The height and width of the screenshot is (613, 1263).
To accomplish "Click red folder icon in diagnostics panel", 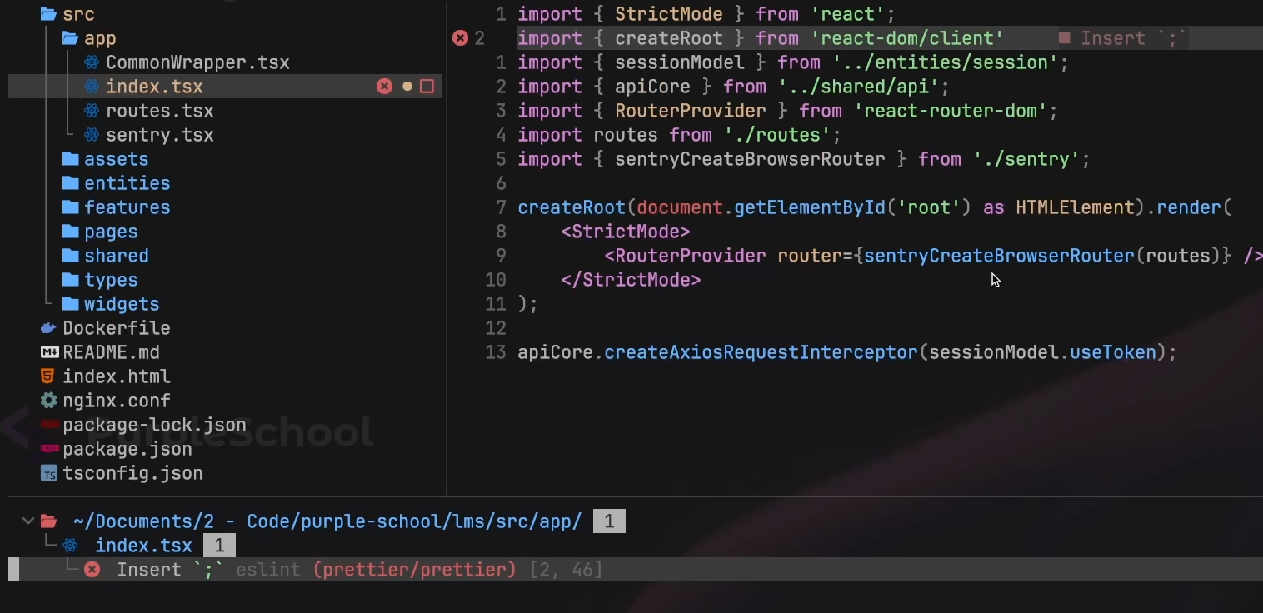I will point(49,521).
